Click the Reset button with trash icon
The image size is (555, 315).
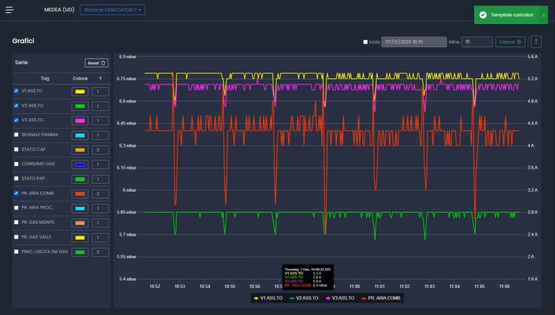[96, 63]
